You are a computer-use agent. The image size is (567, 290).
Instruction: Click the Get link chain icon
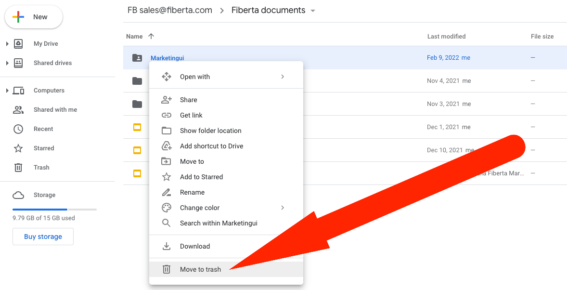tap(167, 116)
